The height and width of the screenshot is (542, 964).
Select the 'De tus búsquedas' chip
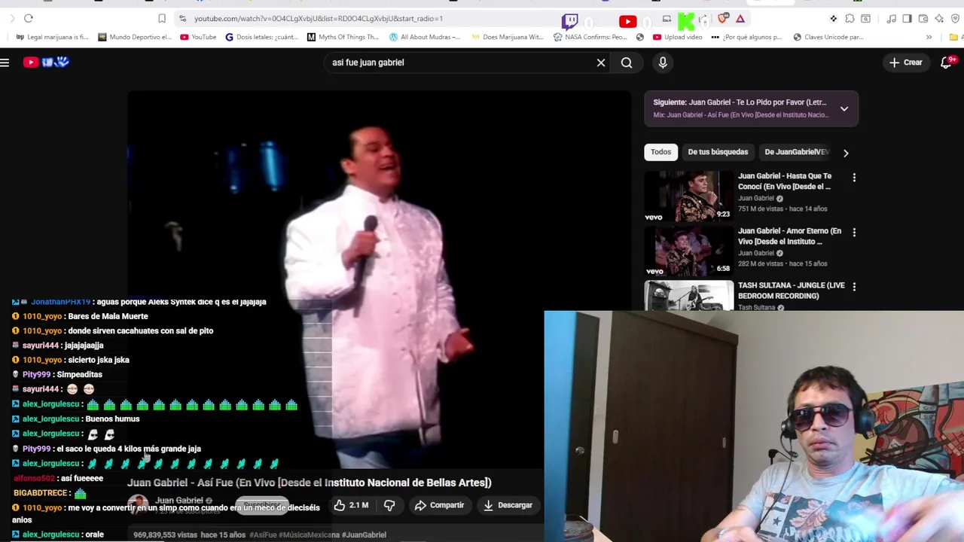[718, 152]
